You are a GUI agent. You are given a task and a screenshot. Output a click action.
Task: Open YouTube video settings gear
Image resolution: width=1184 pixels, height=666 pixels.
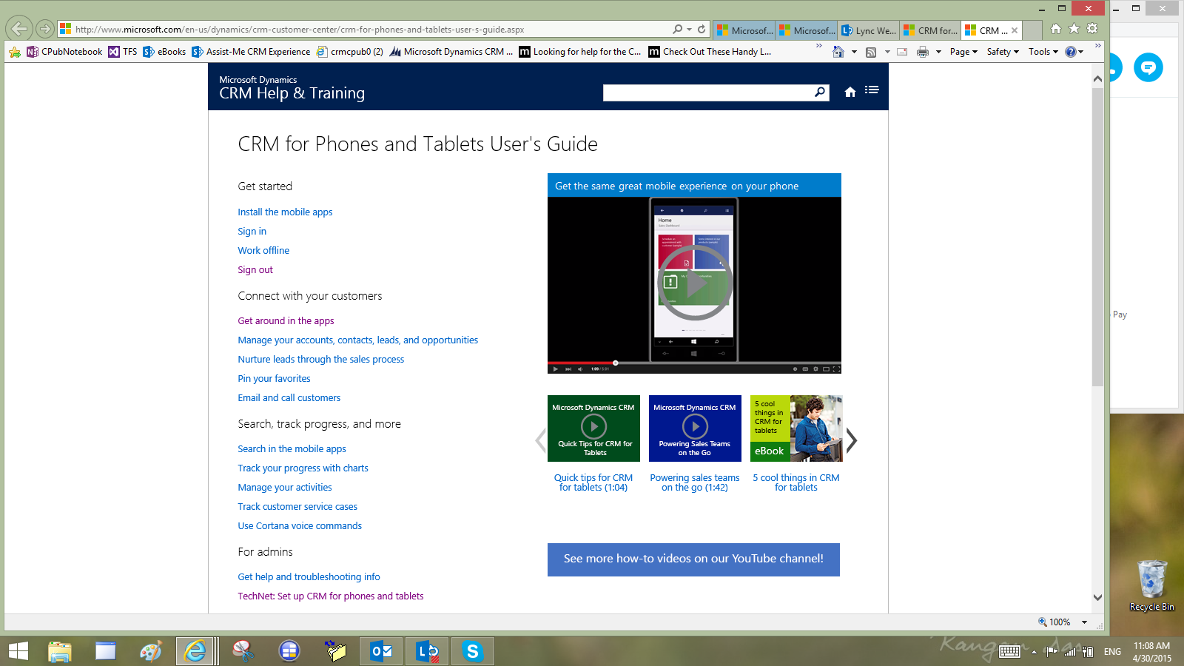[815, 369]
